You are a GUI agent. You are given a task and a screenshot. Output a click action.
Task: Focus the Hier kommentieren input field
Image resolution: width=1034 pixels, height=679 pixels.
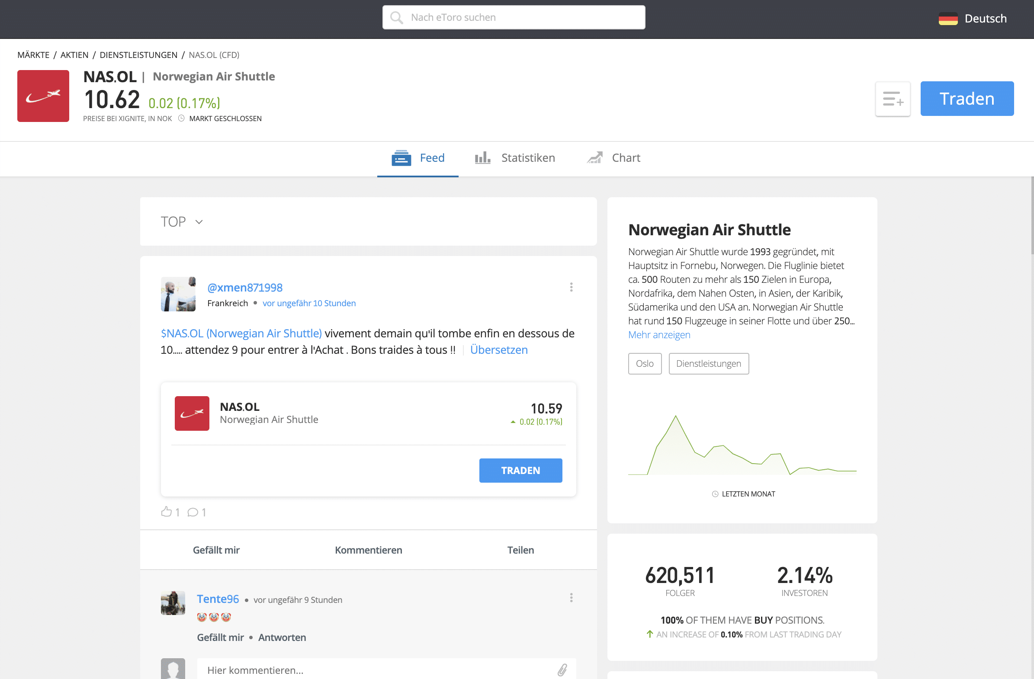point(387,669)
